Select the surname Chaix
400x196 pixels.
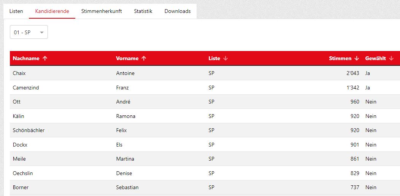[19, 73]
